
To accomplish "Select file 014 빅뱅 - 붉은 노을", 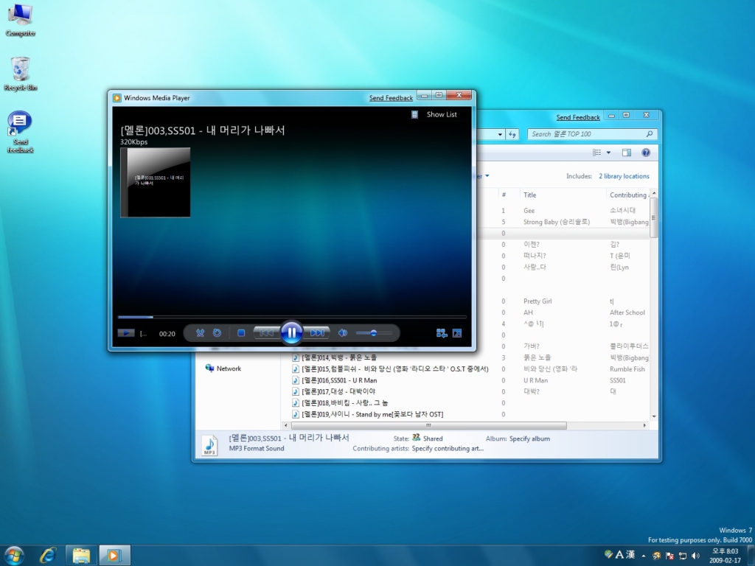I will (x=339, y=357).
